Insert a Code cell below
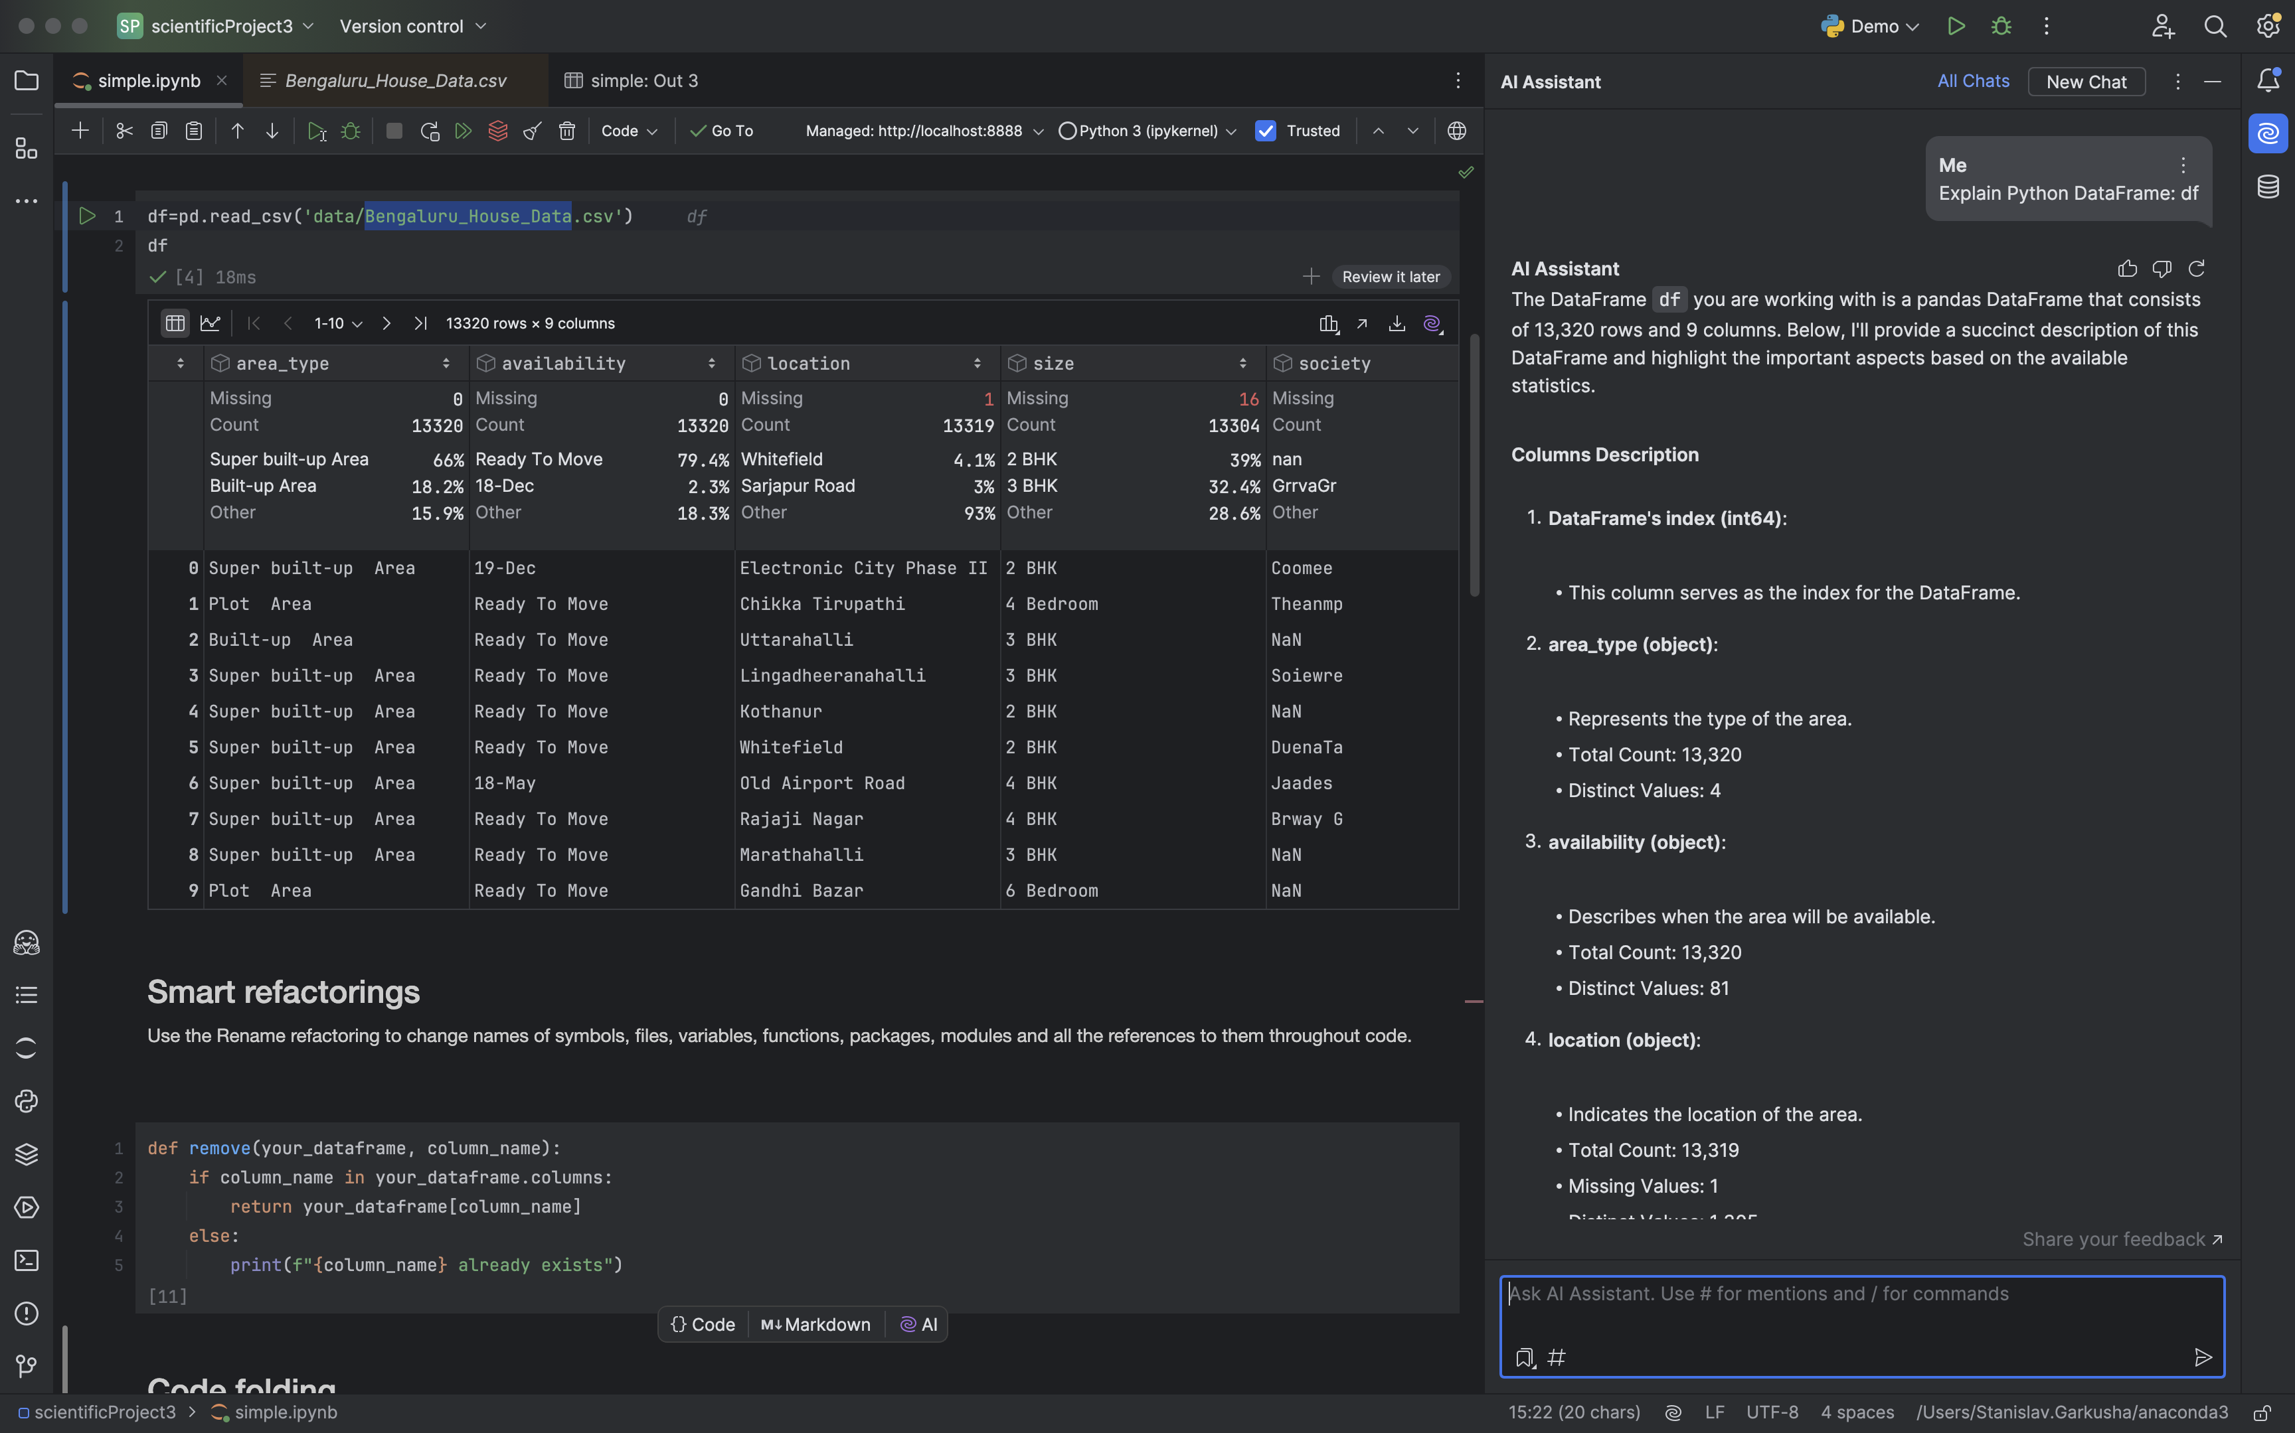2295x1433 pixels. pyautogui.click(x=703, y=1324)
